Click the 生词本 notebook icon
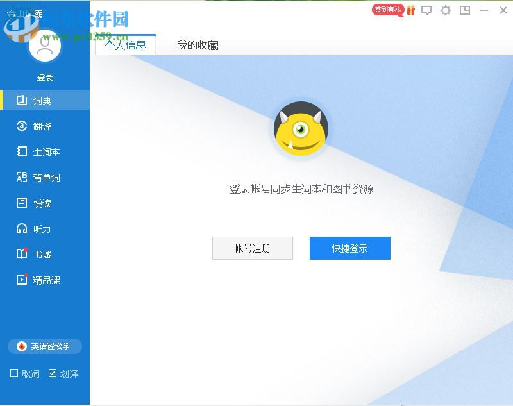The width and height of the screenshot is (513, 406). pos(22,151)
